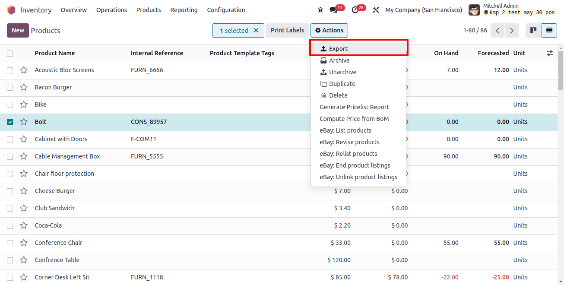564x285 pixels.
Task: Star Acoustic Bloc Screens as favorite
Action: coord(24,70)
